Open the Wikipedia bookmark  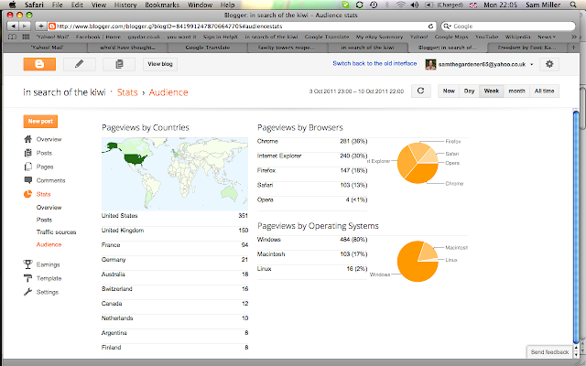click(517, 37)
